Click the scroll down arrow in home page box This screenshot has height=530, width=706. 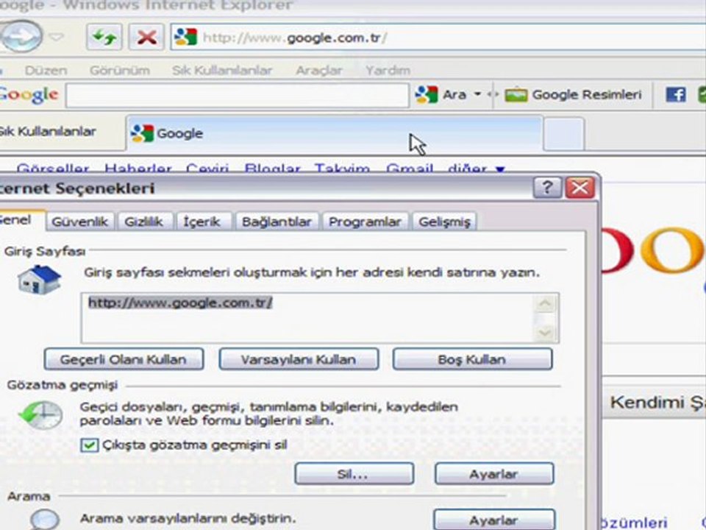[545, 333]
